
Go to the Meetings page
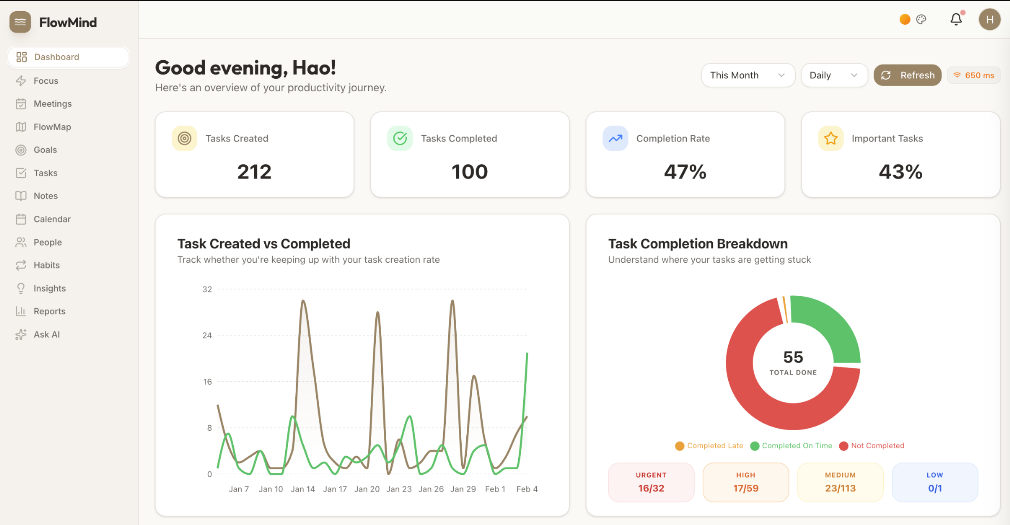pyautogui.click(x=53, y=104)
